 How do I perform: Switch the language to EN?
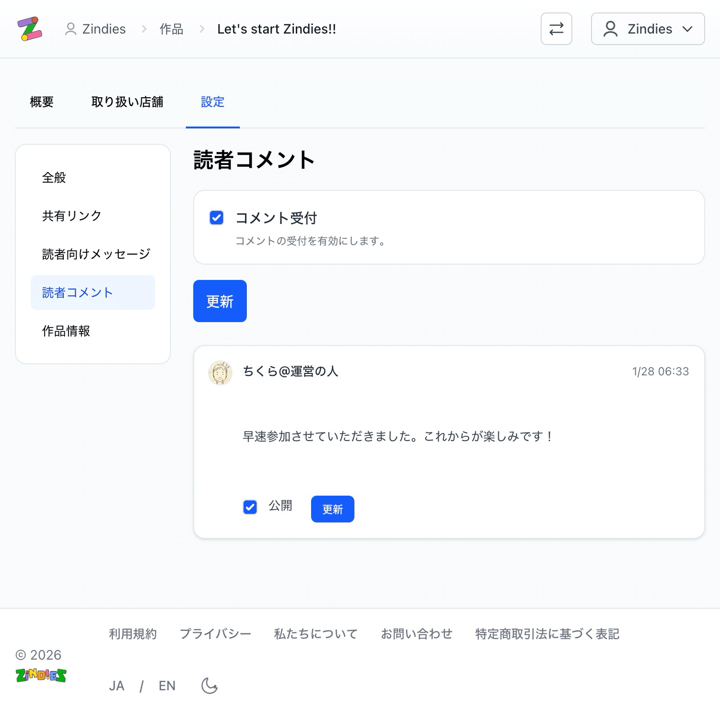167,685
